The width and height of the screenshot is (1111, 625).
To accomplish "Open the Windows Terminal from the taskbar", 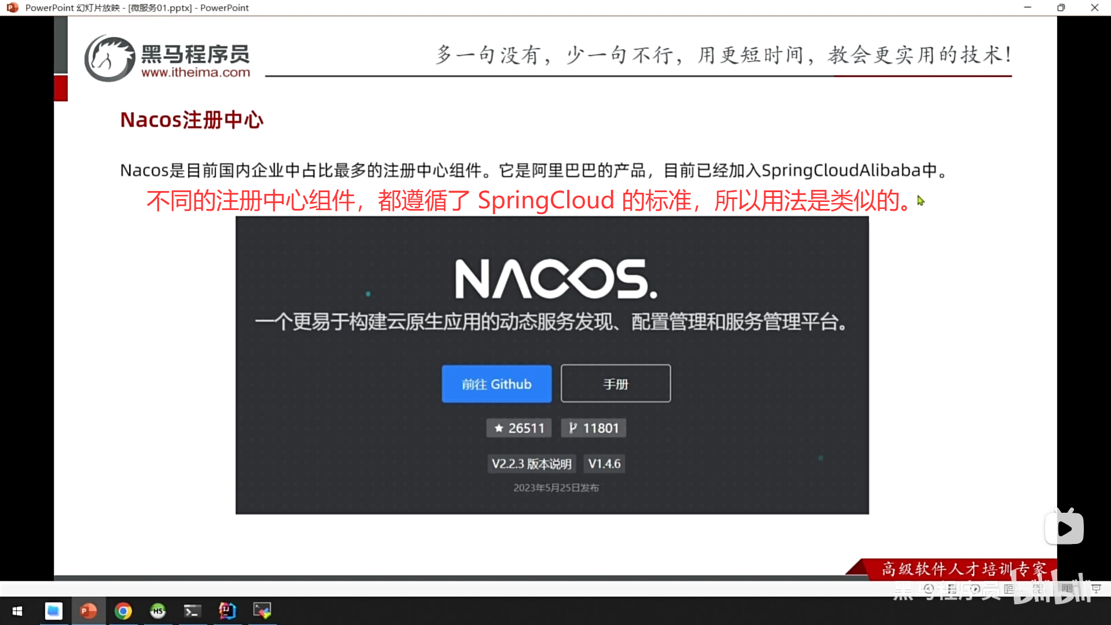I will pyautogui.click(x=193, y=611).
